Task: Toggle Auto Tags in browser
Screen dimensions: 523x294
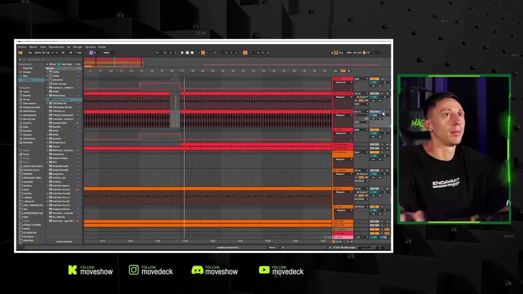Action: [x=65, y=64]
